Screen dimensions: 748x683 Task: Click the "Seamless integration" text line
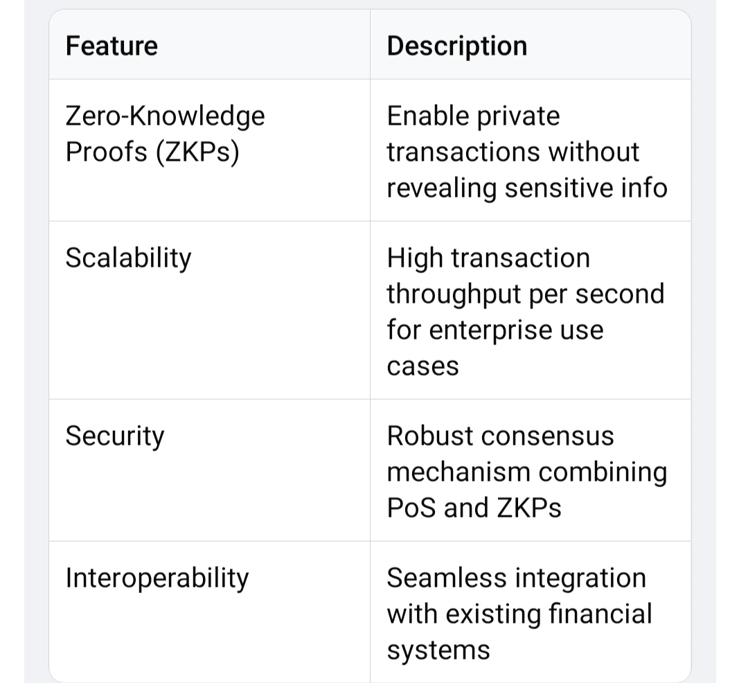click(516, 578)
